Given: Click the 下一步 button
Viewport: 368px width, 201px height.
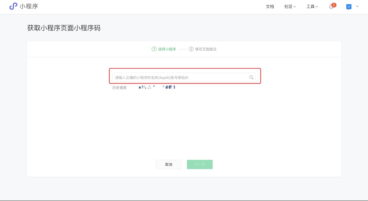Looking at the screenshot, I should tap(200, 165).
